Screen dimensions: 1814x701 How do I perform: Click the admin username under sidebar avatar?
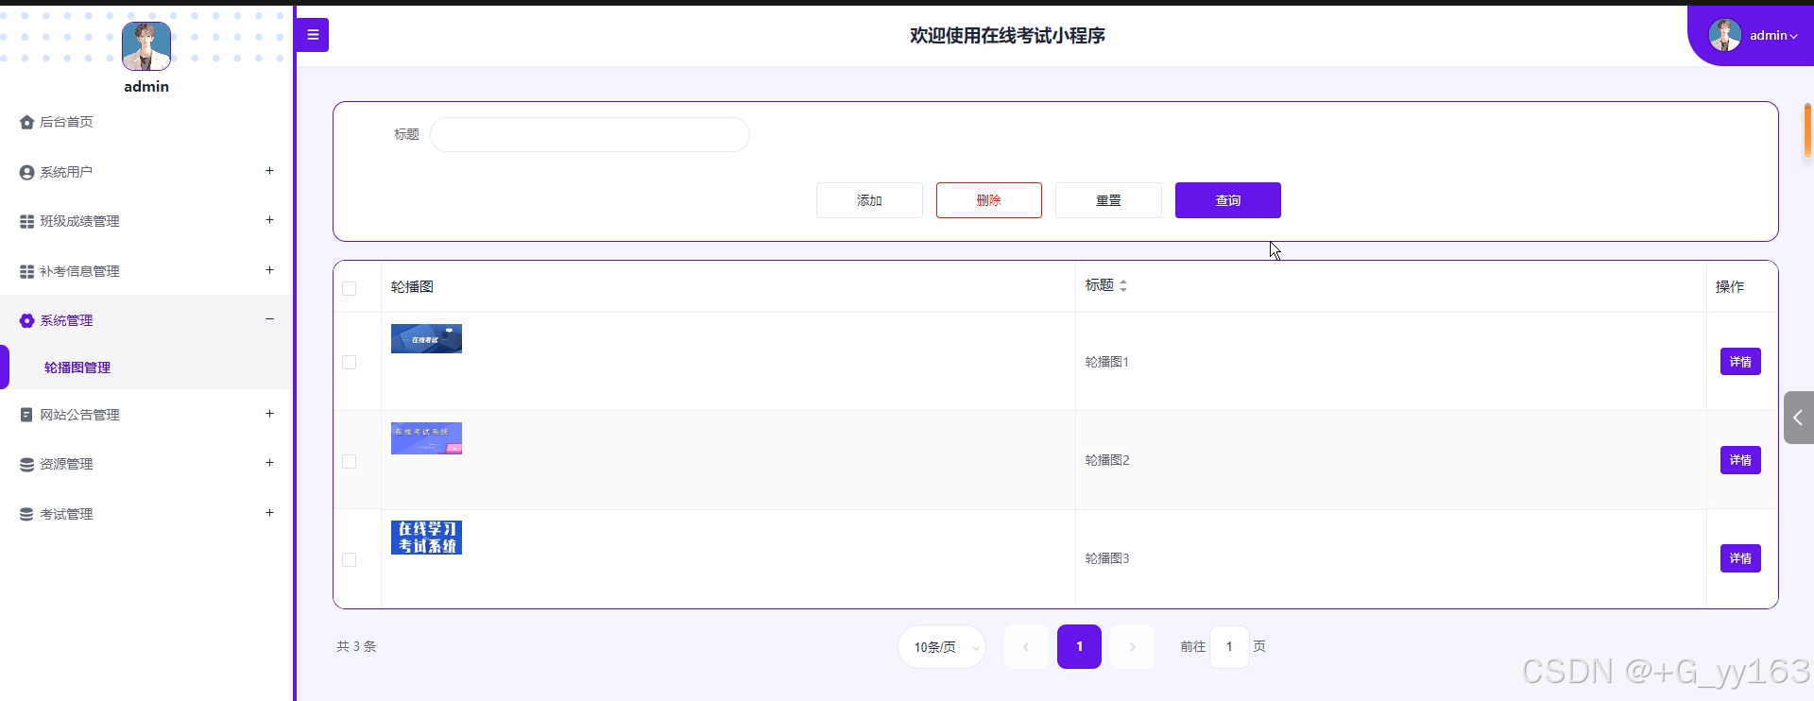tap(146, 87)
